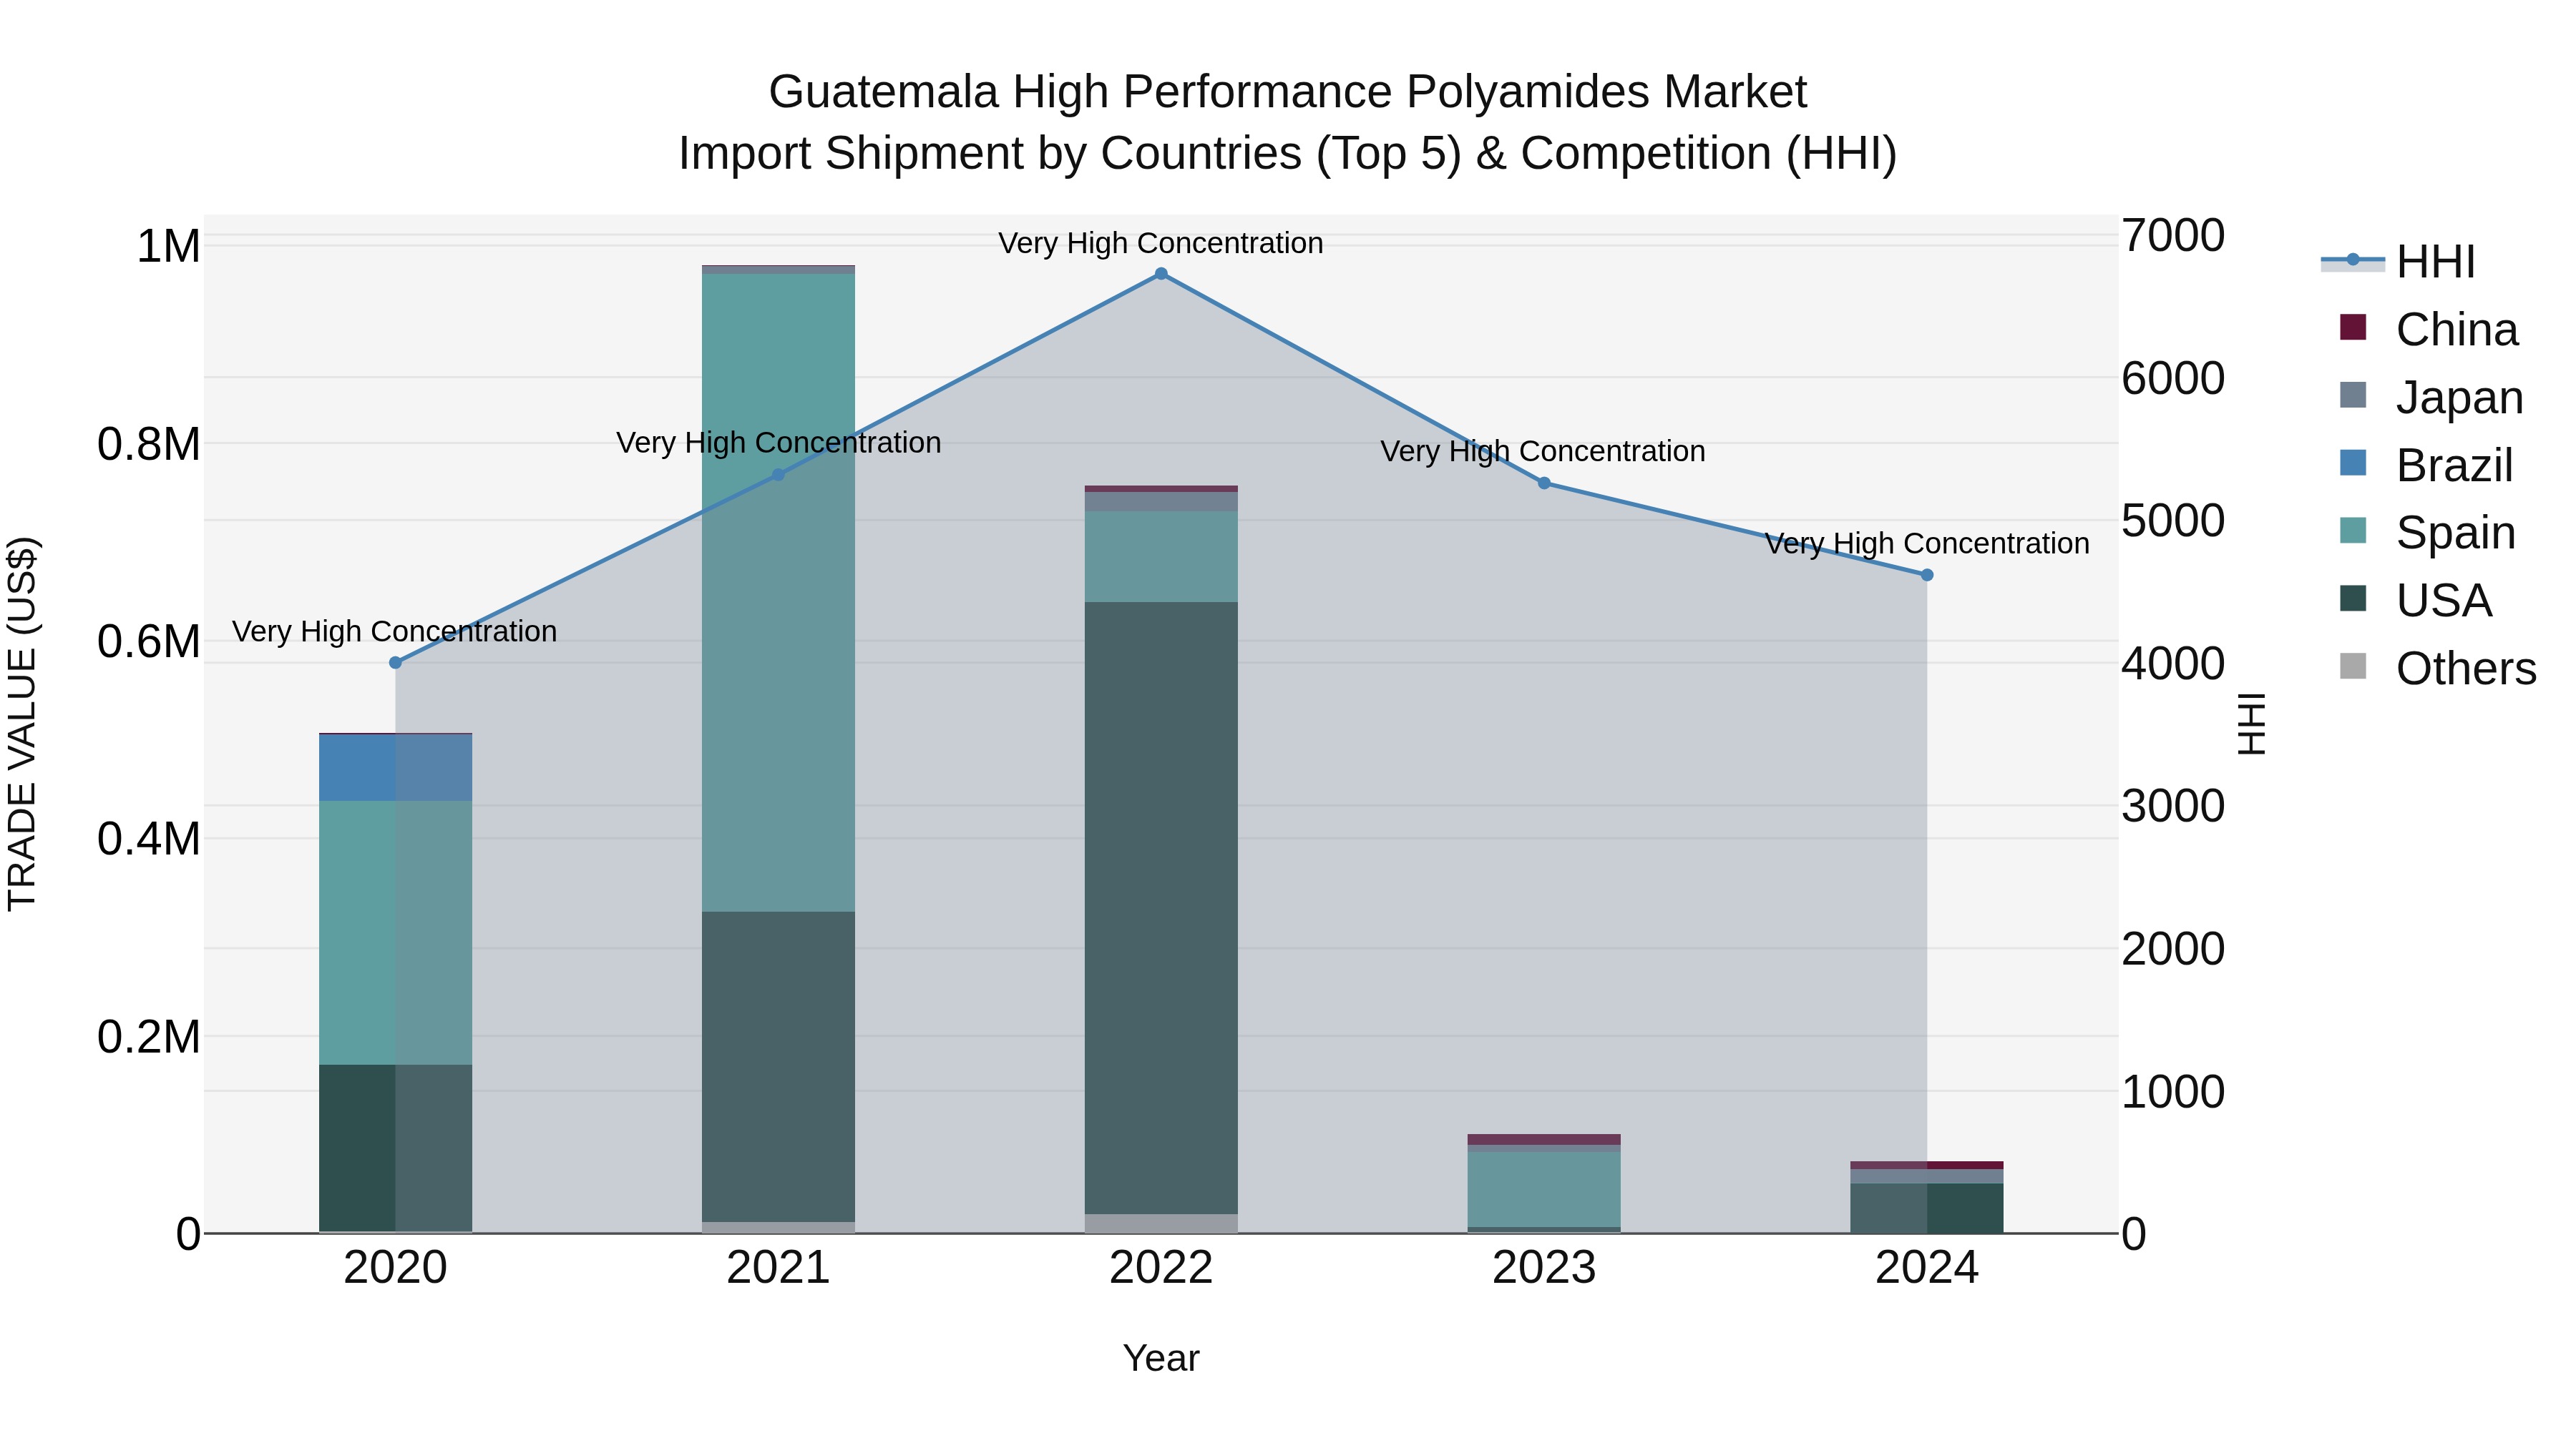This screenshot has height=1448, width=2576.
Task: Click the chart title text
Action: 1288,123
